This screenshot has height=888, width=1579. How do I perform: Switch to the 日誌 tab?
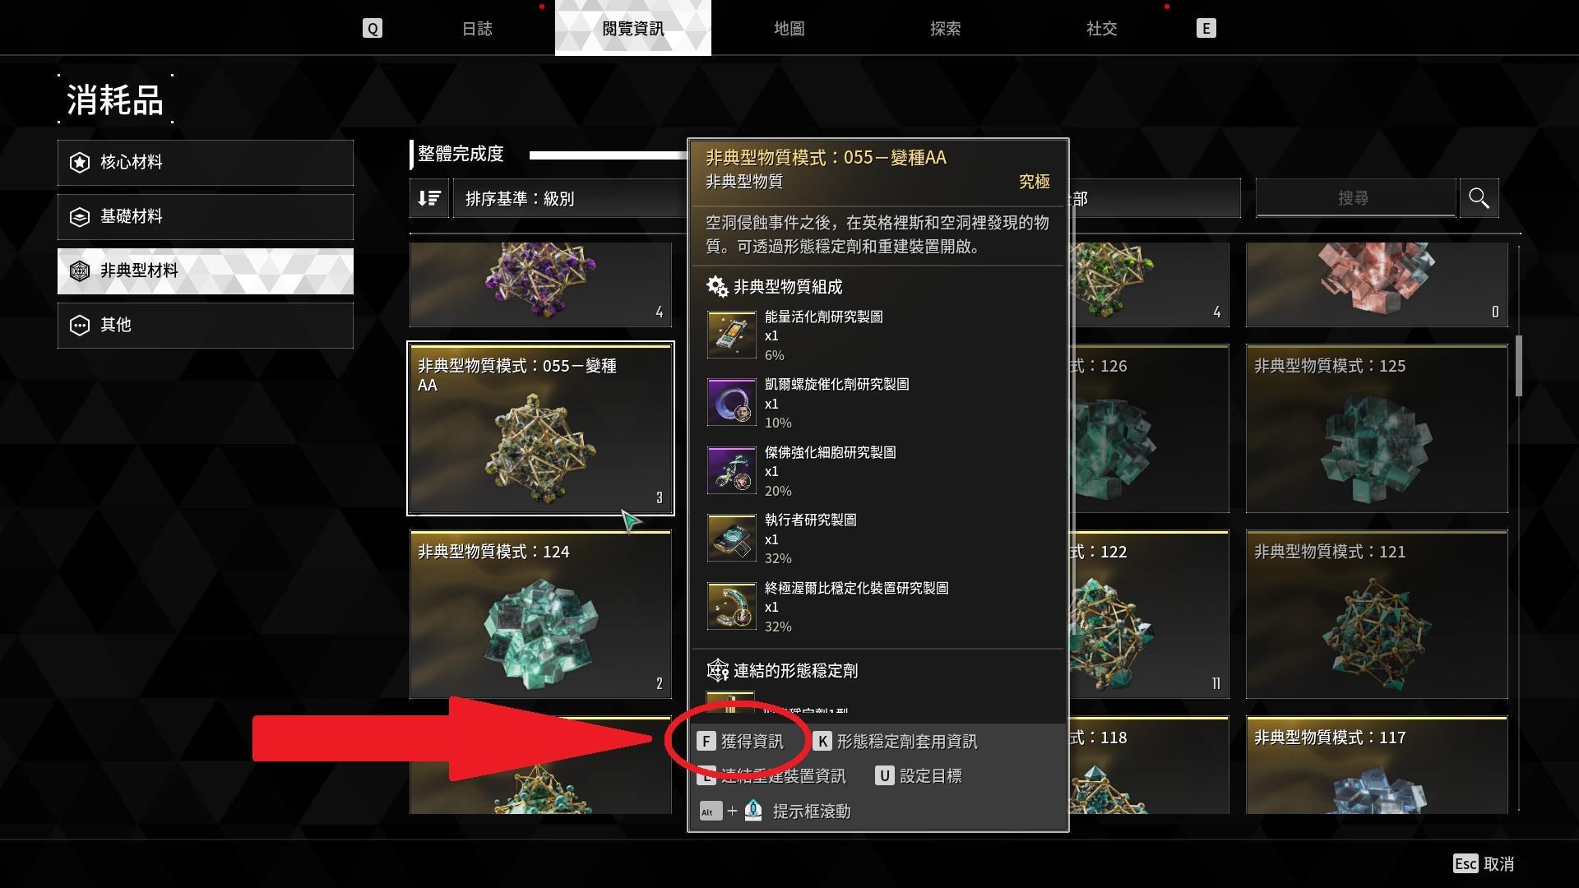click(x=477, y=29)
